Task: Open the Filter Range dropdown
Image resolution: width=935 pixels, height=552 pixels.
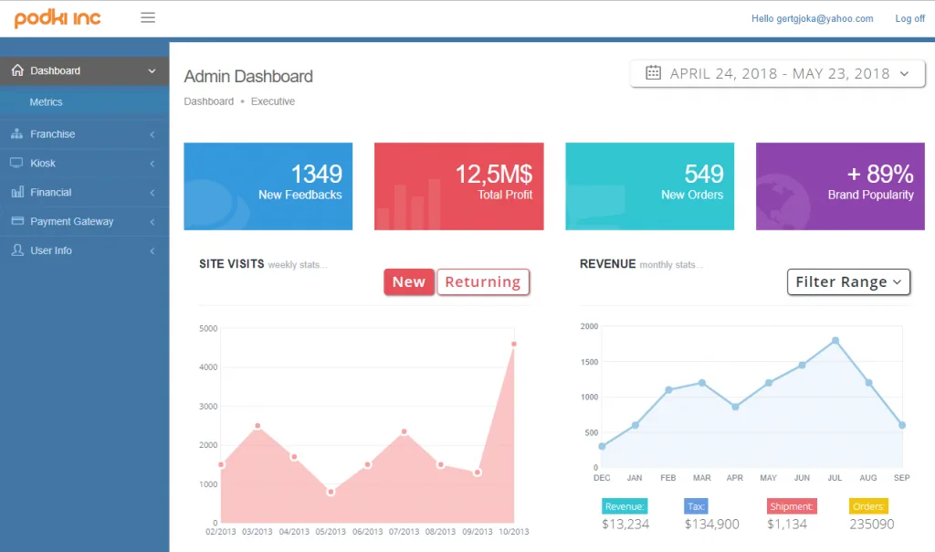Action: point(848,281)
